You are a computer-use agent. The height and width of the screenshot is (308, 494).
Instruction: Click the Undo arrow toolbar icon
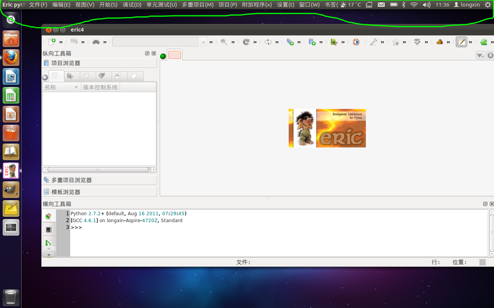74,42
